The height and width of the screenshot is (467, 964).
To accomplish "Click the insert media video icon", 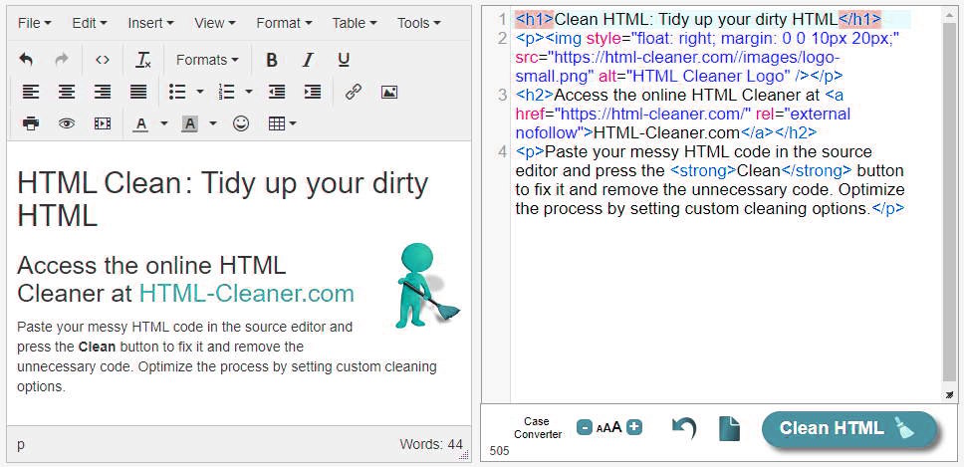I will 102,123.
